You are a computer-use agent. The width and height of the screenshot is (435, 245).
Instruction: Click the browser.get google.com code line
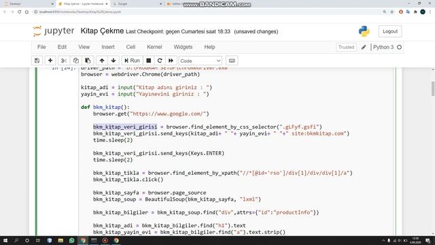tap(151, 114)
